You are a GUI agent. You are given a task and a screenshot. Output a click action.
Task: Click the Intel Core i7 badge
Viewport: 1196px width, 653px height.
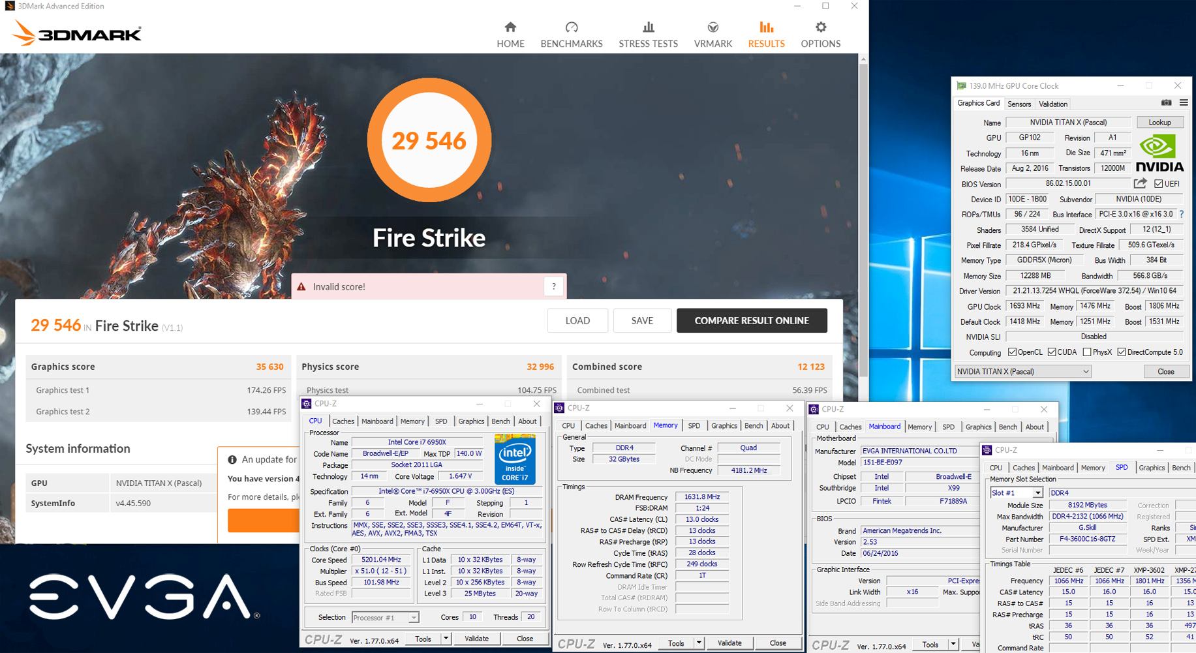coord(515,459)
